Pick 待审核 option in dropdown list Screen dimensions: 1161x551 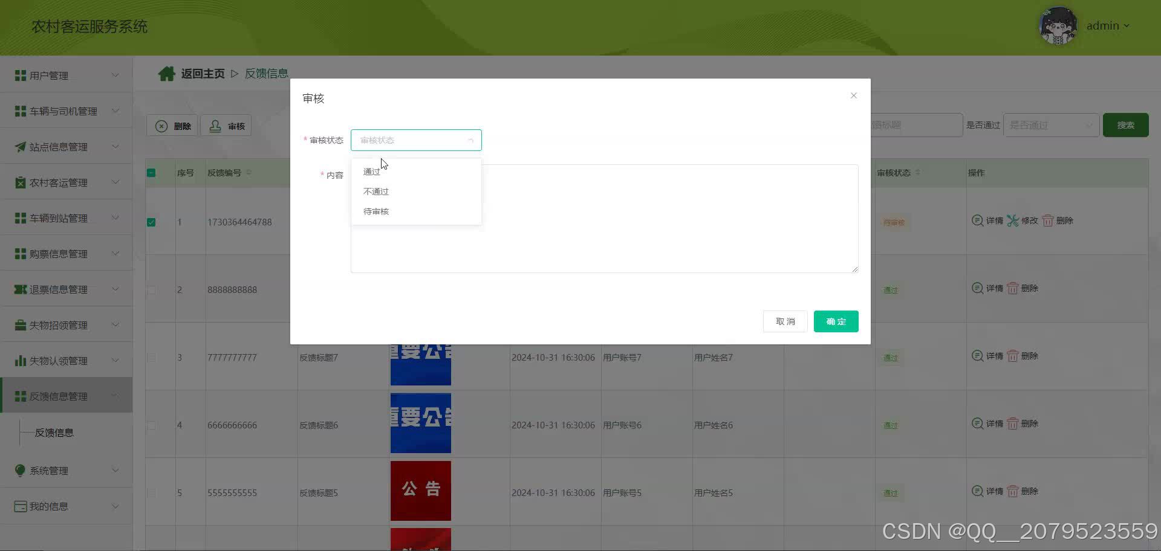pyautogui.click(x=416, y=211)
